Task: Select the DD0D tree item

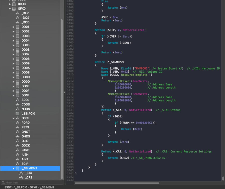Action: click(30, 82)
